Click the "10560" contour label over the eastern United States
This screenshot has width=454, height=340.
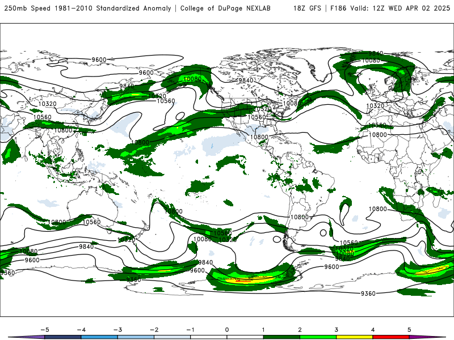pos(257,117)
